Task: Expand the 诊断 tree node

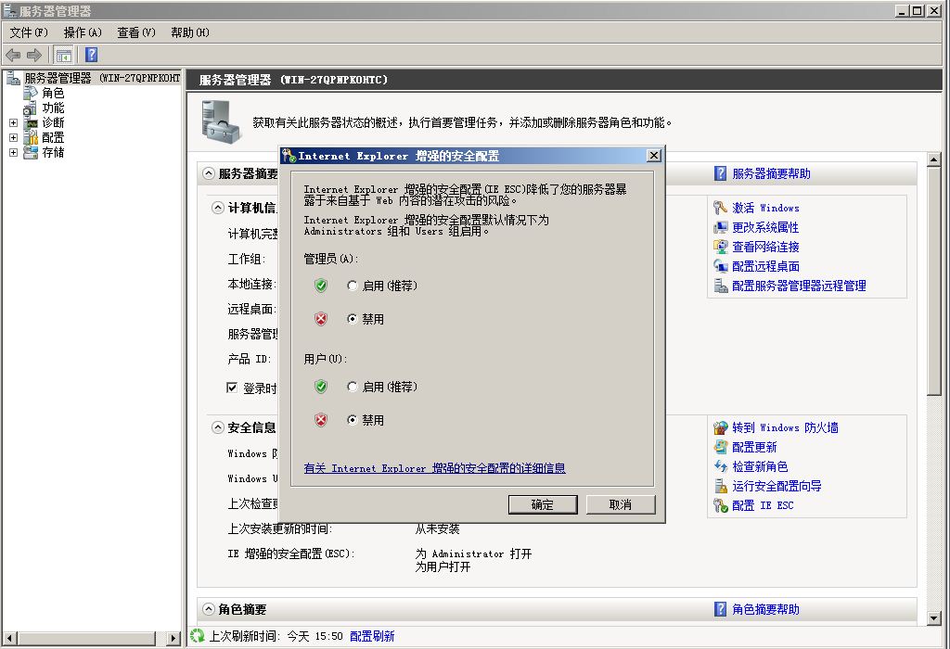Action: click(x=13, y=123)
